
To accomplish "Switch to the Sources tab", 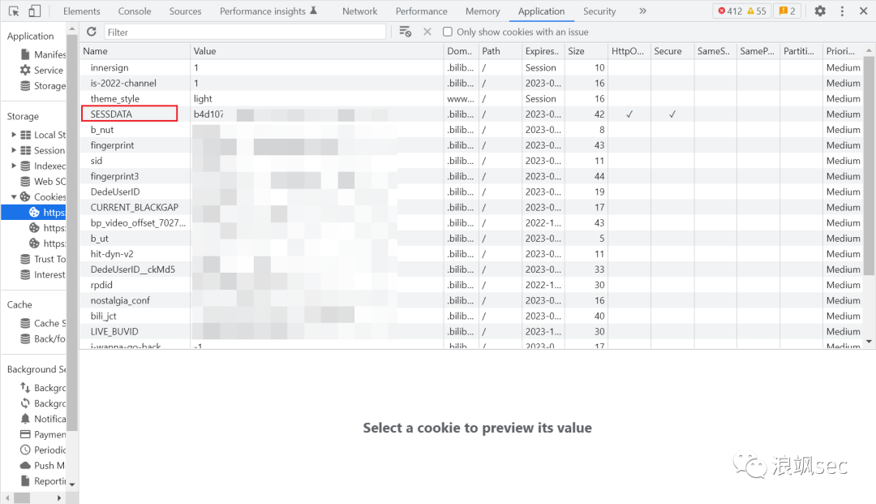I will click(186, 11).
